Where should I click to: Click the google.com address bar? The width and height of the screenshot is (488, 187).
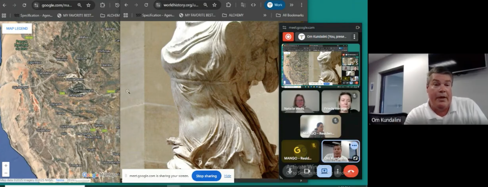tap(57, 5)
